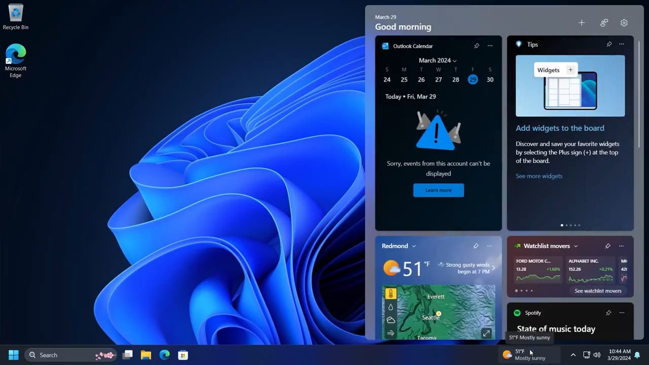Pin the Watchlist movers widget
This screenshot has height=365, width=649.
pos(607,246)
